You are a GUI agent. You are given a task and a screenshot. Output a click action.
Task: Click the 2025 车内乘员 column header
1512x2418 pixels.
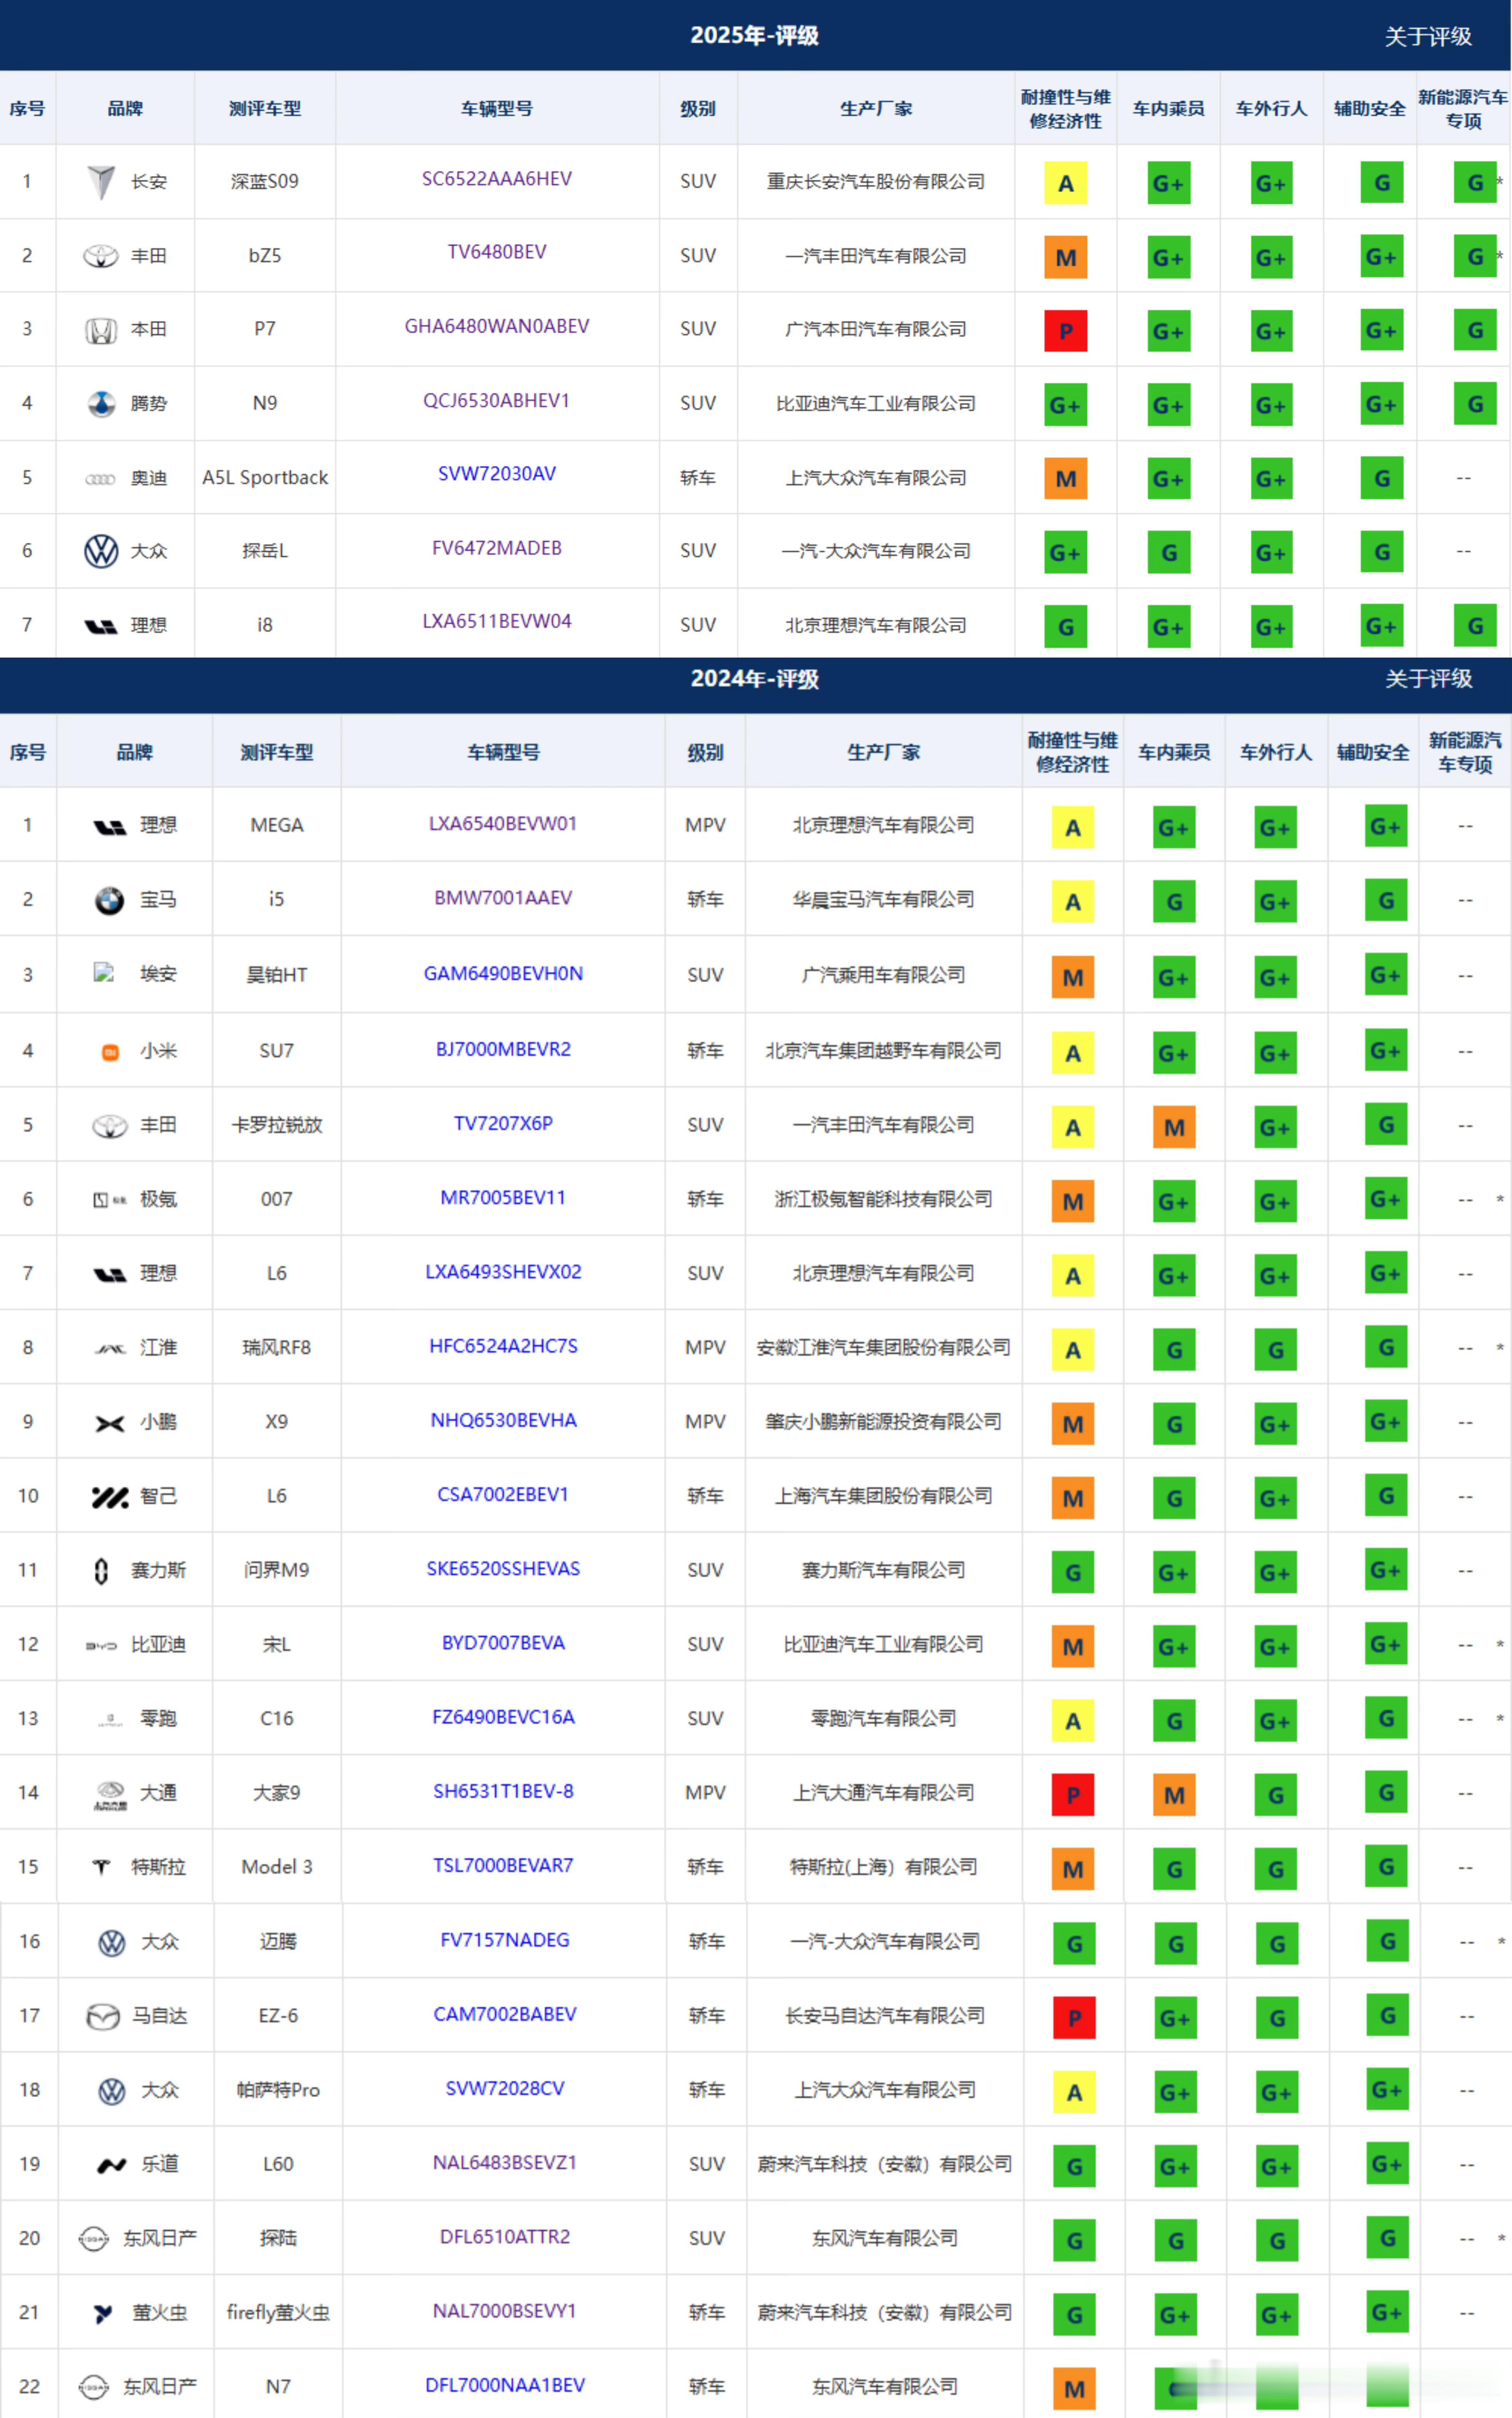pyautogui.click(x=1168, y=109)
